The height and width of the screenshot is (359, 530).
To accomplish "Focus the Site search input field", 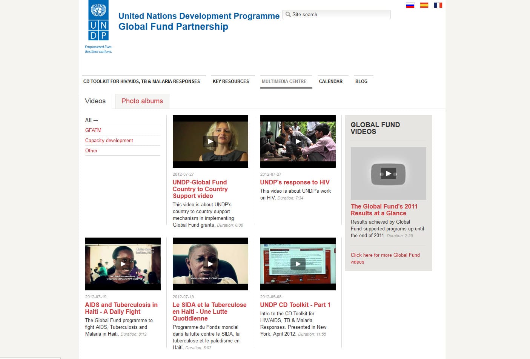I will click(x=336, y=14).
